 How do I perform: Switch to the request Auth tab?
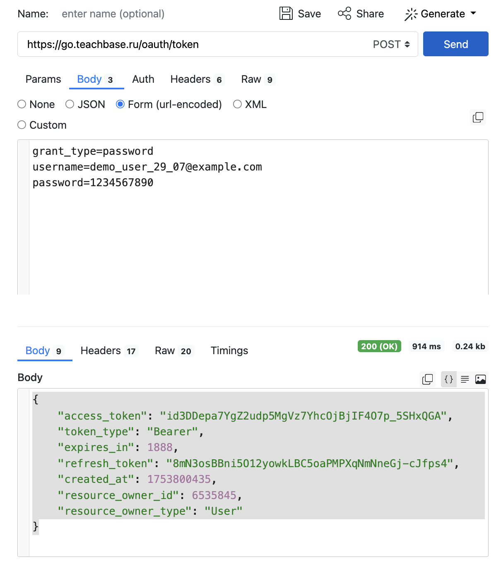tap(143, 79)
